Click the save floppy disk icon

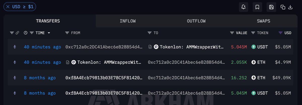click(x=271, y=7)
